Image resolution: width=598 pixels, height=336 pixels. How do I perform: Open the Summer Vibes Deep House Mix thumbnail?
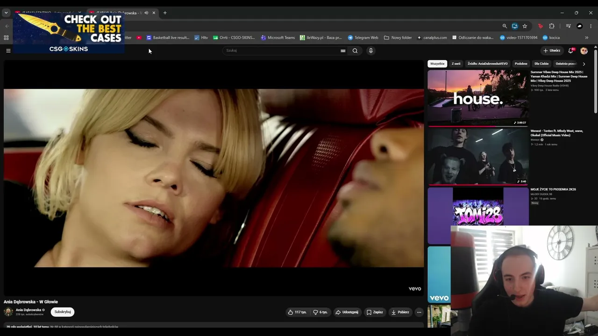point(478,98)
